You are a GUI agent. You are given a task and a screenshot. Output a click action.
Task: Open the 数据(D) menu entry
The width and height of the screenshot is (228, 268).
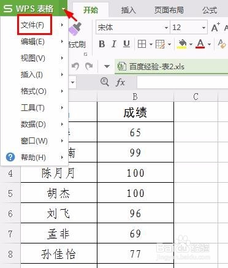click(x=34, y=124)
